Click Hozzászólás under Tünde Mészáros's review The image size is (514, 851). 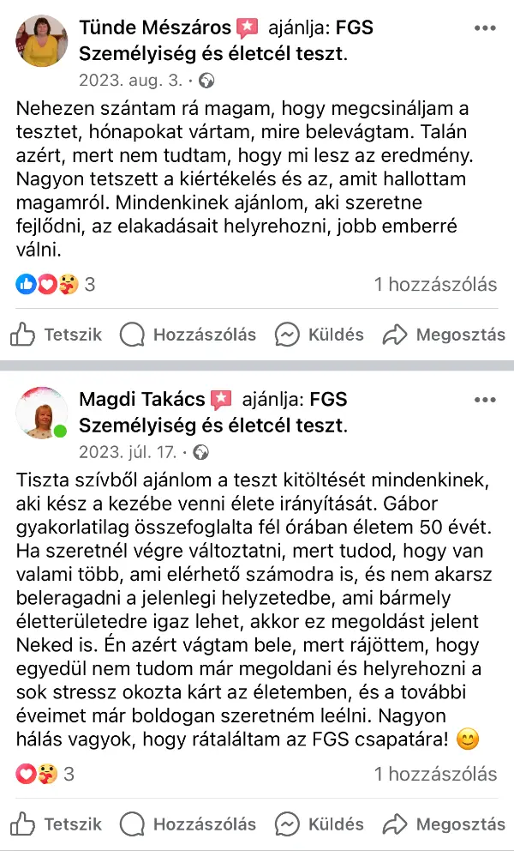(188, 335)
